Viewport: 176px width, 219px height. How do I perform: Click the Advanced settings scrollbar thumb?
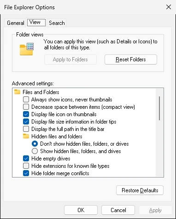click(159, 108)
